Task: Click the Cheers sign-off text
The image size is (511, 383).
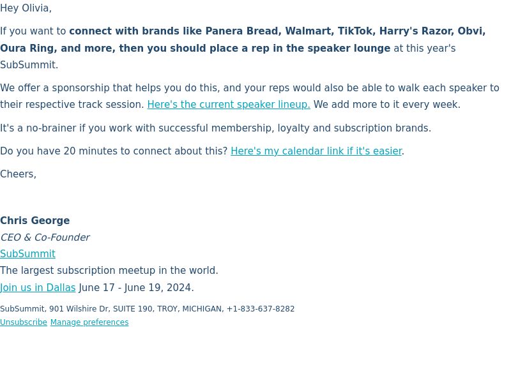Action: pos(19,174)
